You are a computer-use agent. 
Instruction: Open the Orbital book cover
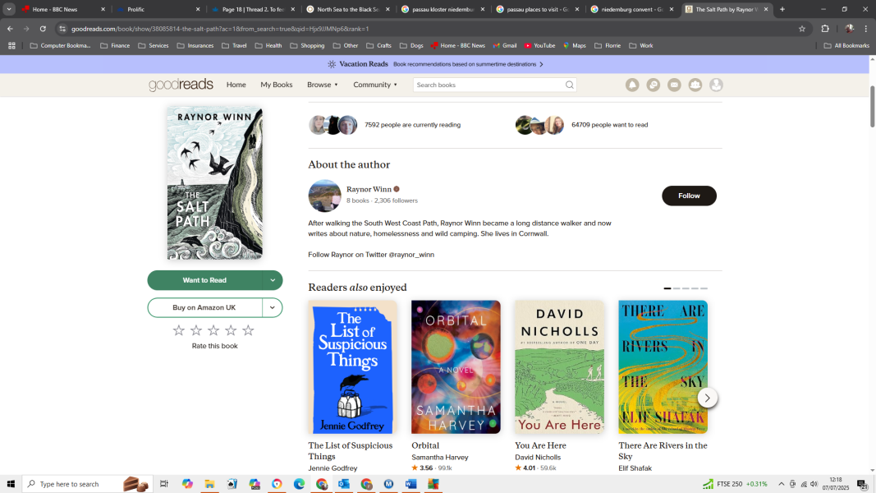pyautogui.click(x=456, y=367)
